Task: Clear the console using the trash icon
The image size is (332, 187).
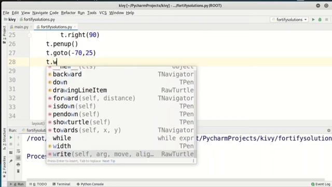Action: pyautogui.click(x=18, y=171)
